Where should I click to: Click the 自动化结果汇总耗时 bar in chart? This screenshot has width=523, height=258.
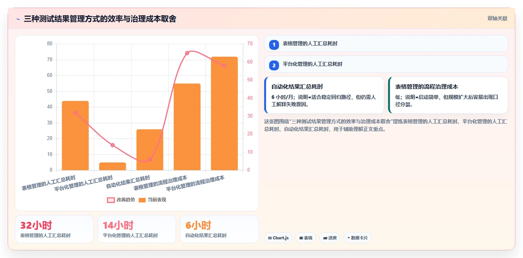pos(150,150)
